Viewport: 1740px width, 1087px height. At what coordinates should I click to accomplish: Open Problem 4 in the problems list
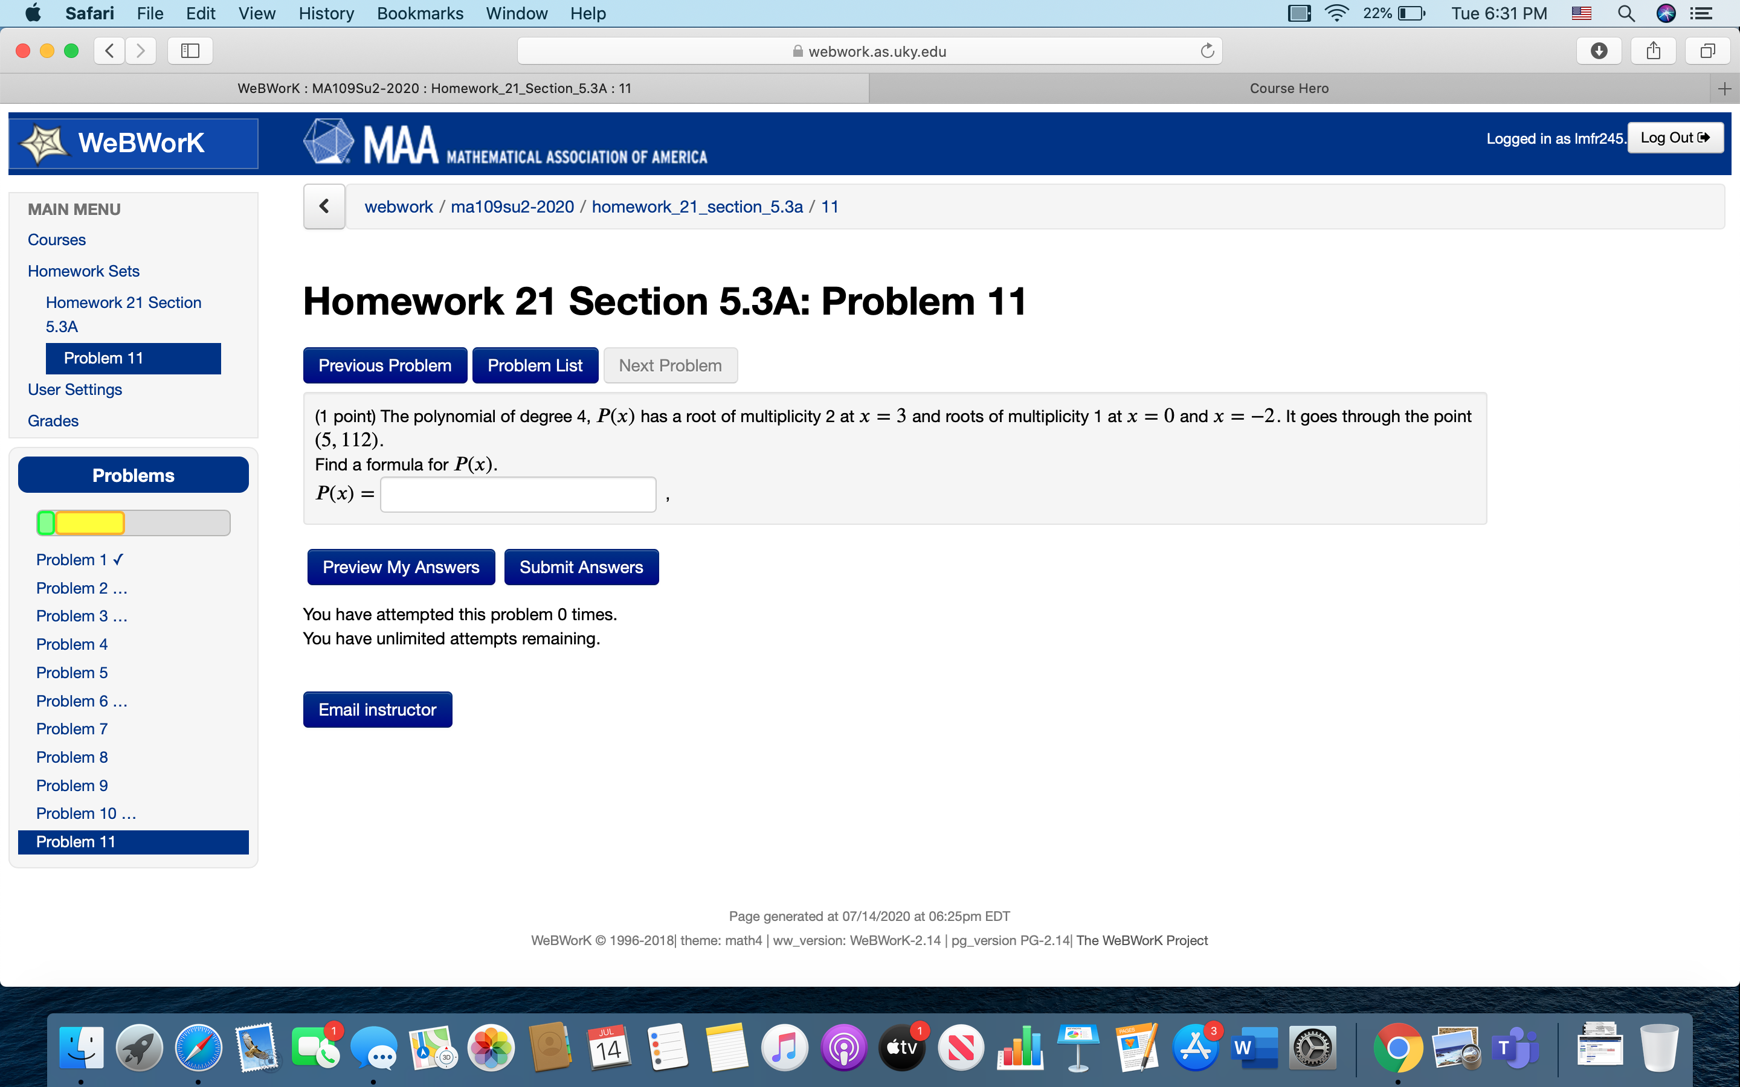pyautogui.click(x=72, y=644)
